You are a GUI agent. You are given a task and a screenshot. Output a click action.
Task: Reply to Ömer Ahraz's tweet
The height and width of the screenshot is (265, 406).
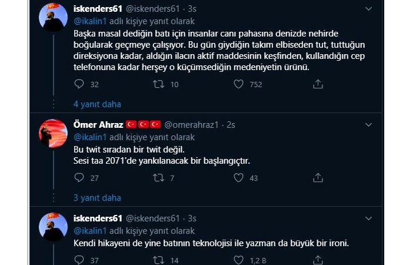79,178
